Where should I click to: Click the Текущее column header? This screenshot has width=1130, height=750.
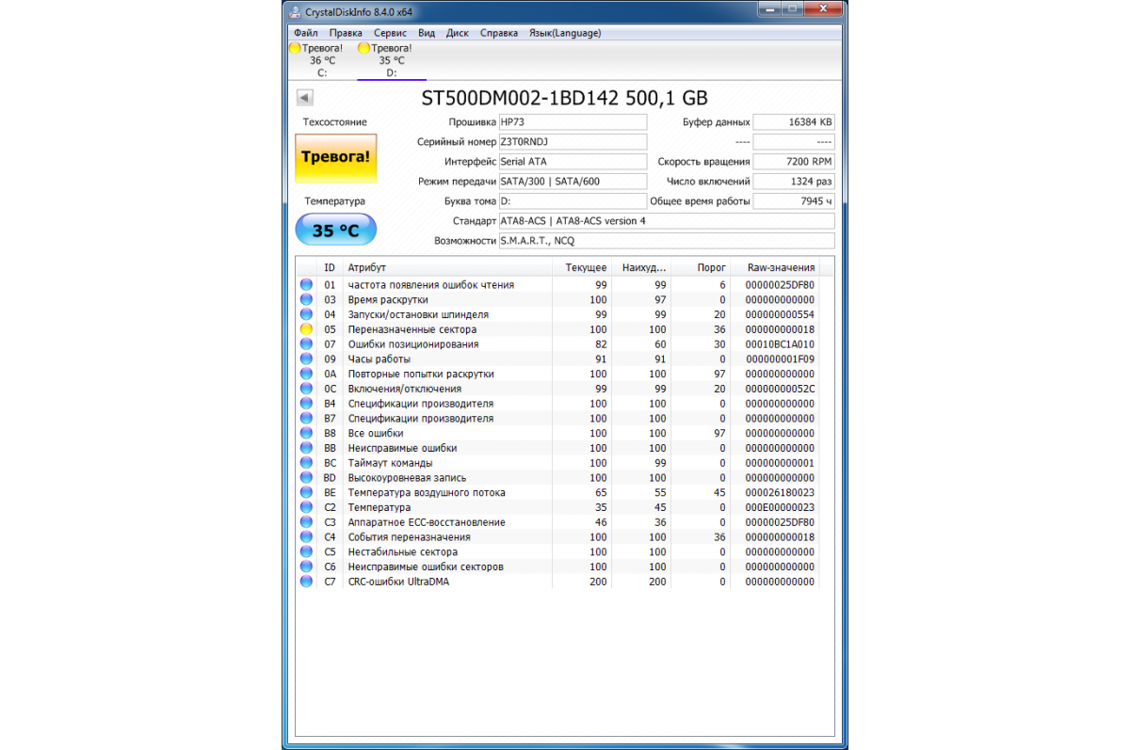(584, 268)
